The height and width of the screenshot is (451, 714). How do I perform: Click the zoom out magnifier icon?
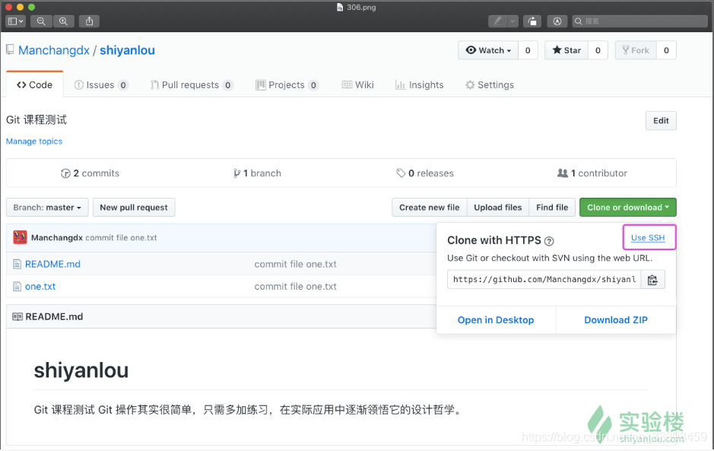point(41,21)
